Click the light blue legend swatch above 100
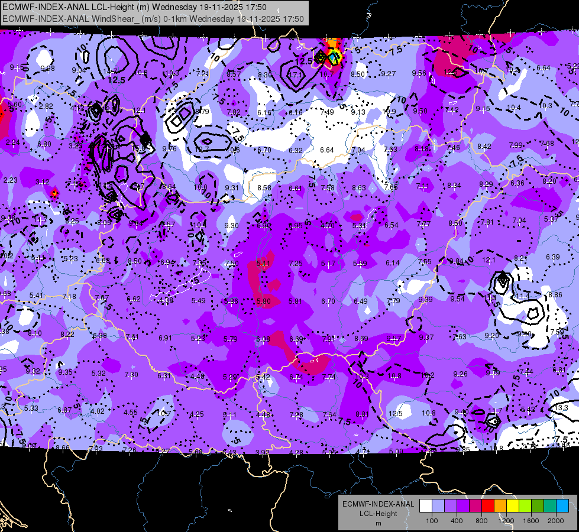Screen dimensions: 579x532 point(438,506)
